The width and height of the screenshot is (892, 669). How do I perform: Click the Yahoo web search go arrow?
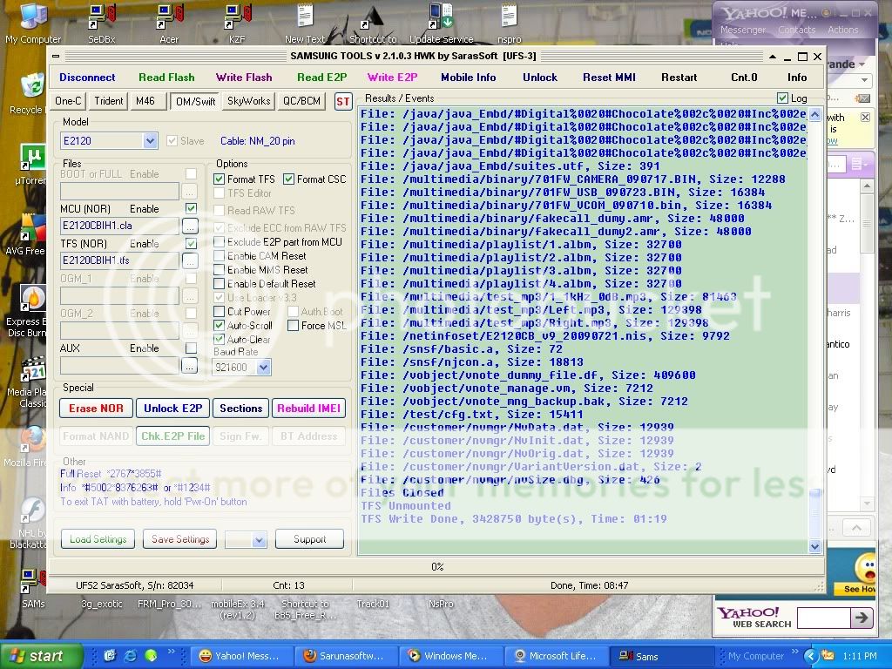click(862, 618)
